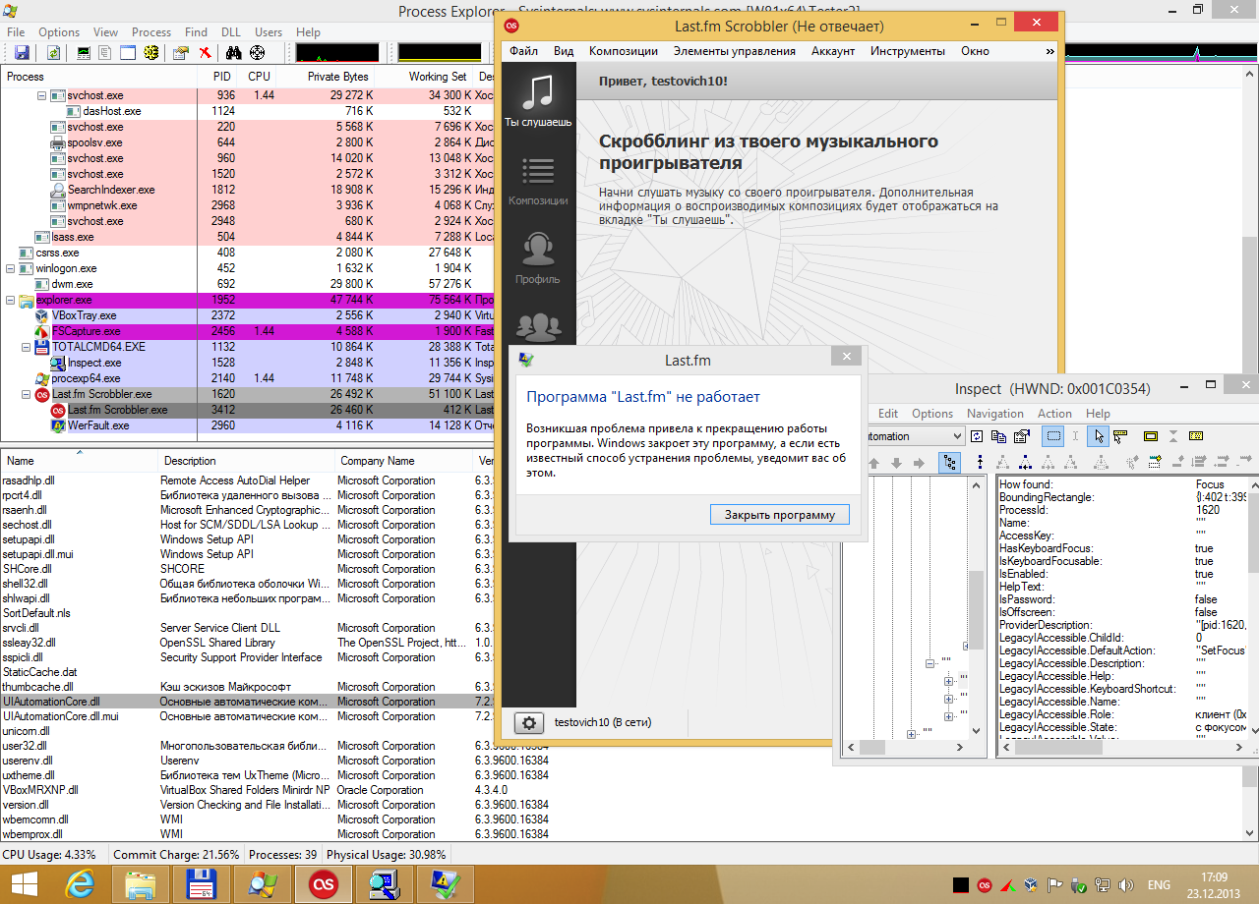The height and width of the screenshot is (904, 1259).
Task: Sort by the CPU column header
Action: (259, 76)
